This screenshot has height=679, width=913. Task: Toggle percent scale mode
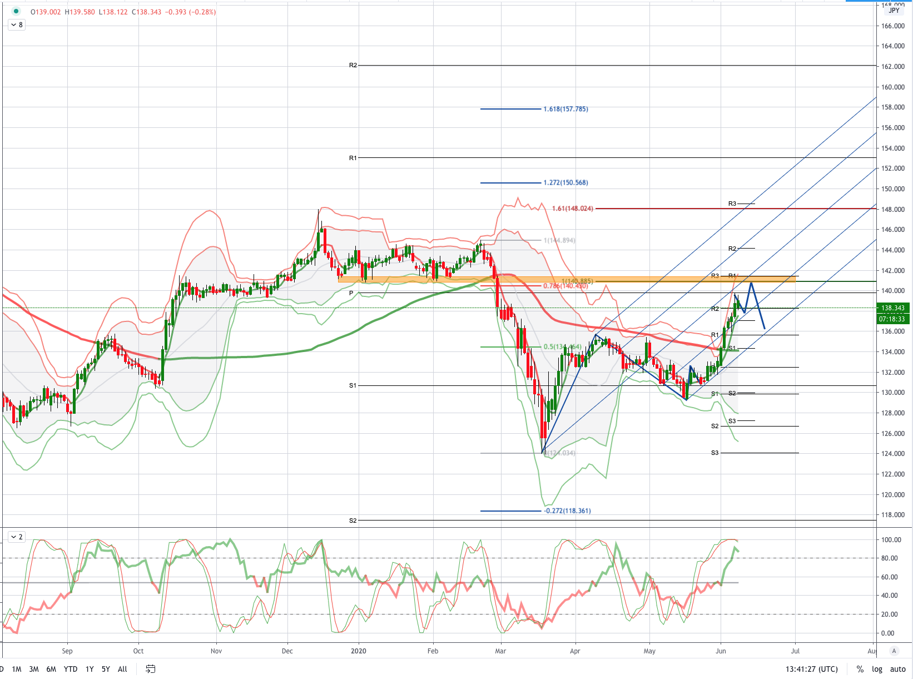point(860,669)
